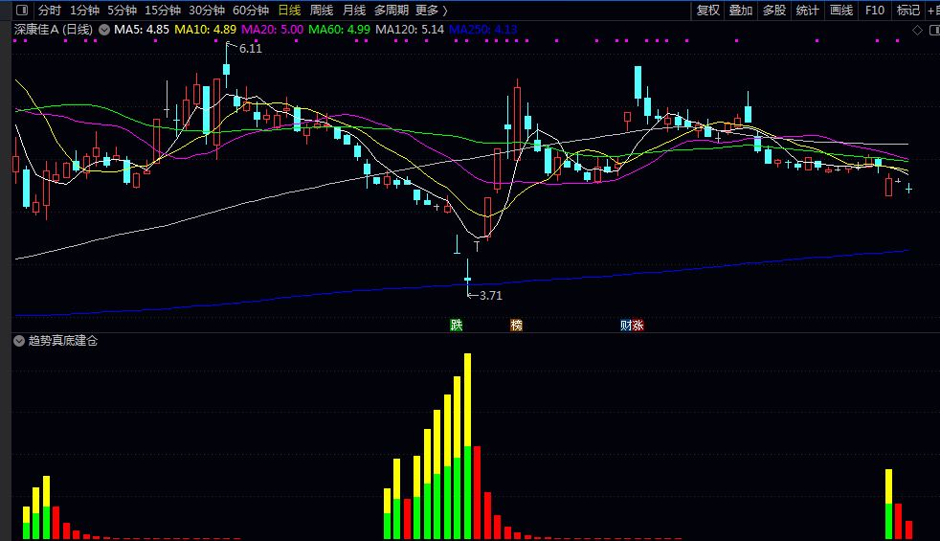
Task: Click the diamond icon in chart header
Action: (916, 30)
